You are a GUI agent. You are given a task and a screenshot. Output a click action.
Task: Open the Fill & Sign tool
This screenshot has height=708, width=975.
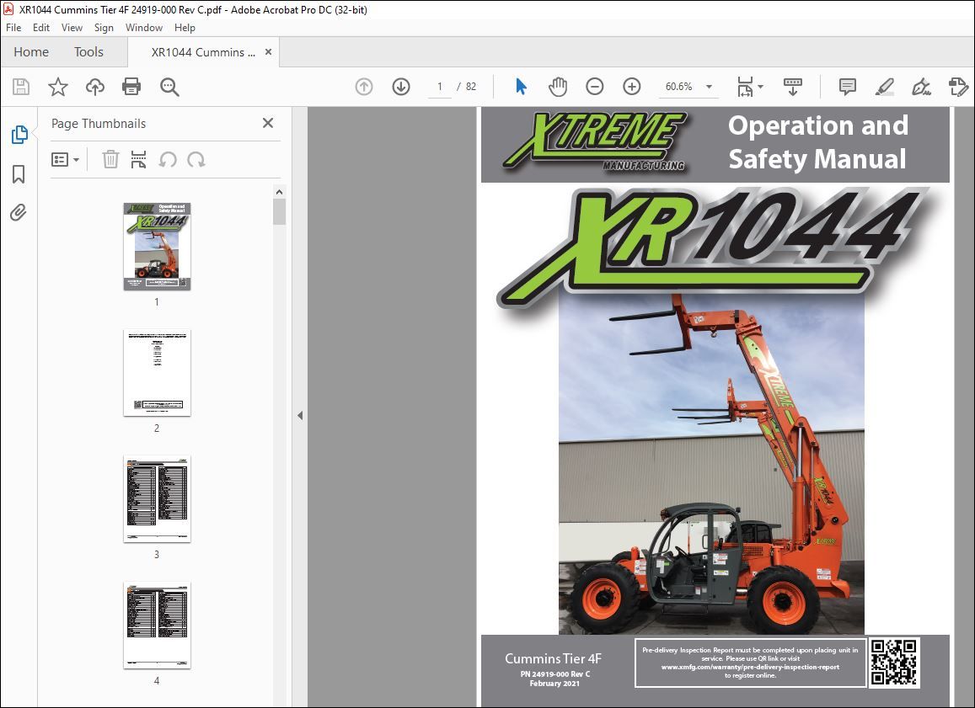coord(921,86)
